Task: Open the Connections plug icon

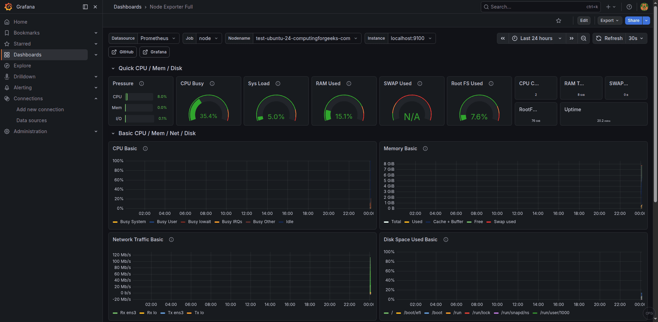Action: click(x=7, y=99)
